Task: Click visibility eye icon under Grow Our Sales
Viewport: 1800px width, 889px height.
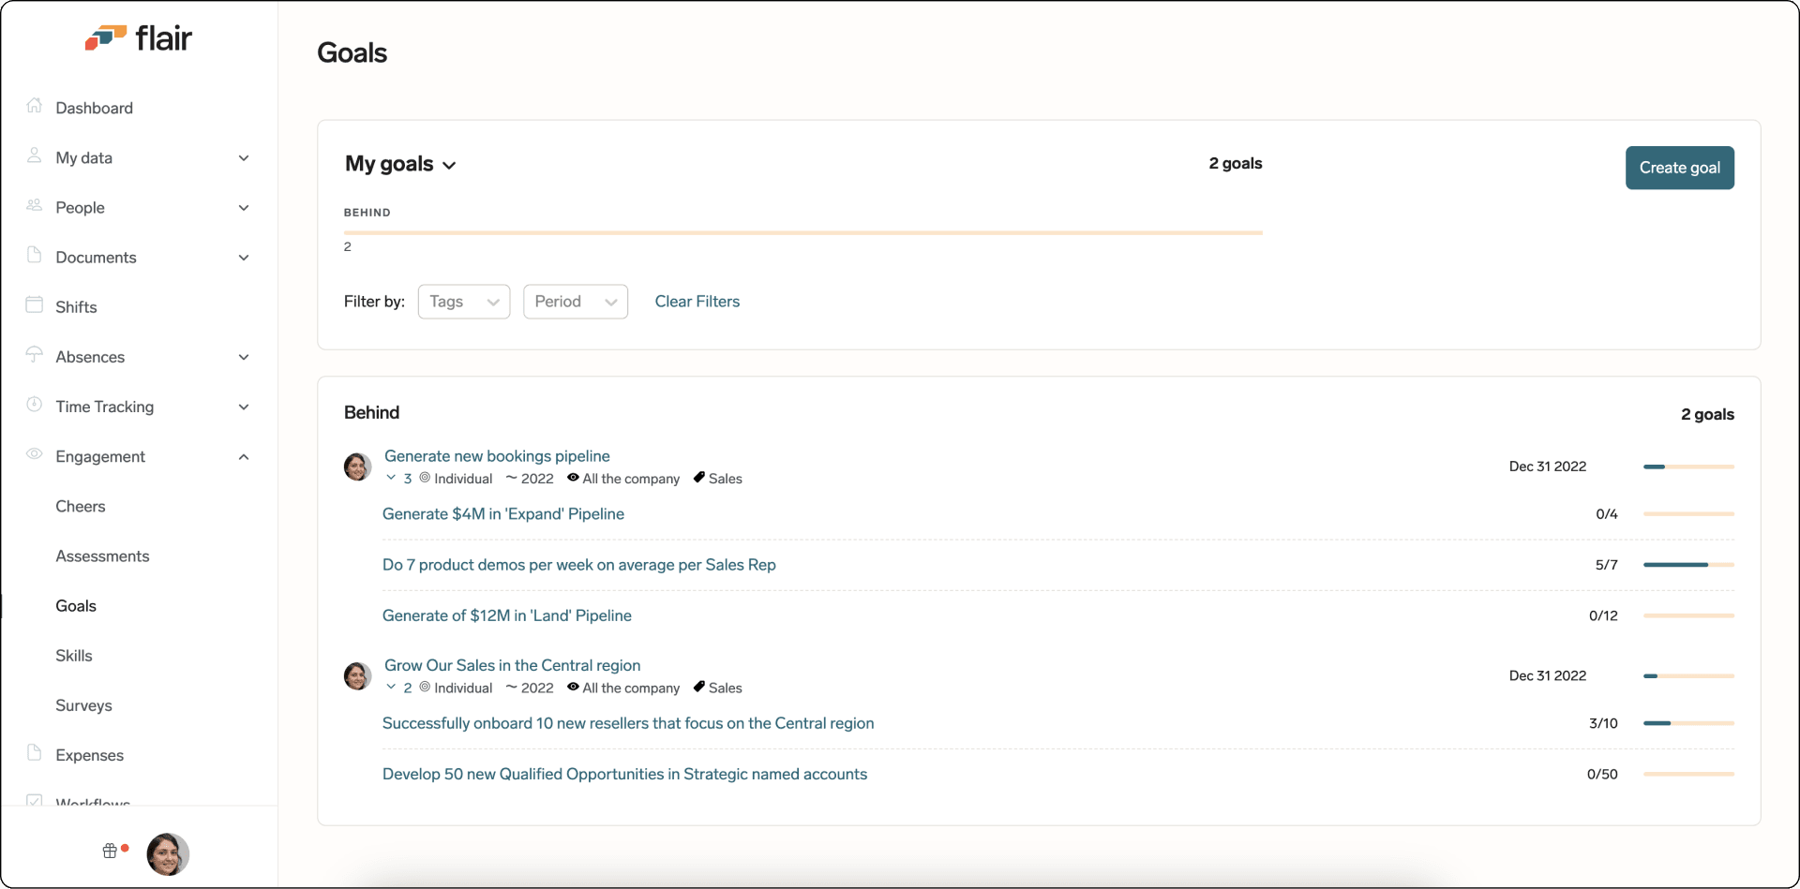Action: point(573,687)
